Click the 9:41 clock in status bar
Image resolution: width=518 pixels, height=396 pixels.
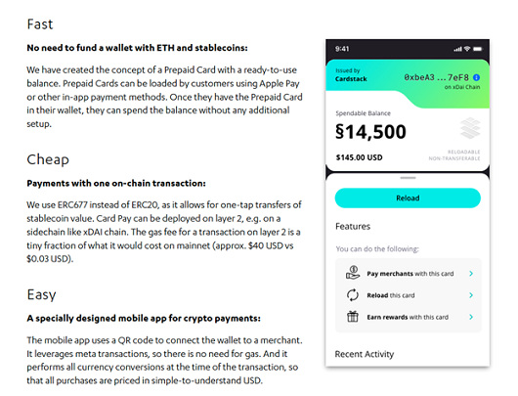coord(342,49)
